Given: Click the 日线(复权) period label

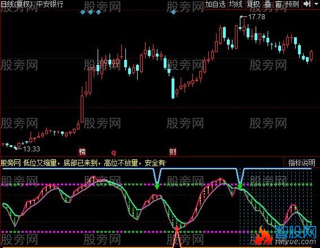Looking at the screenshot, I should [17, 4].
